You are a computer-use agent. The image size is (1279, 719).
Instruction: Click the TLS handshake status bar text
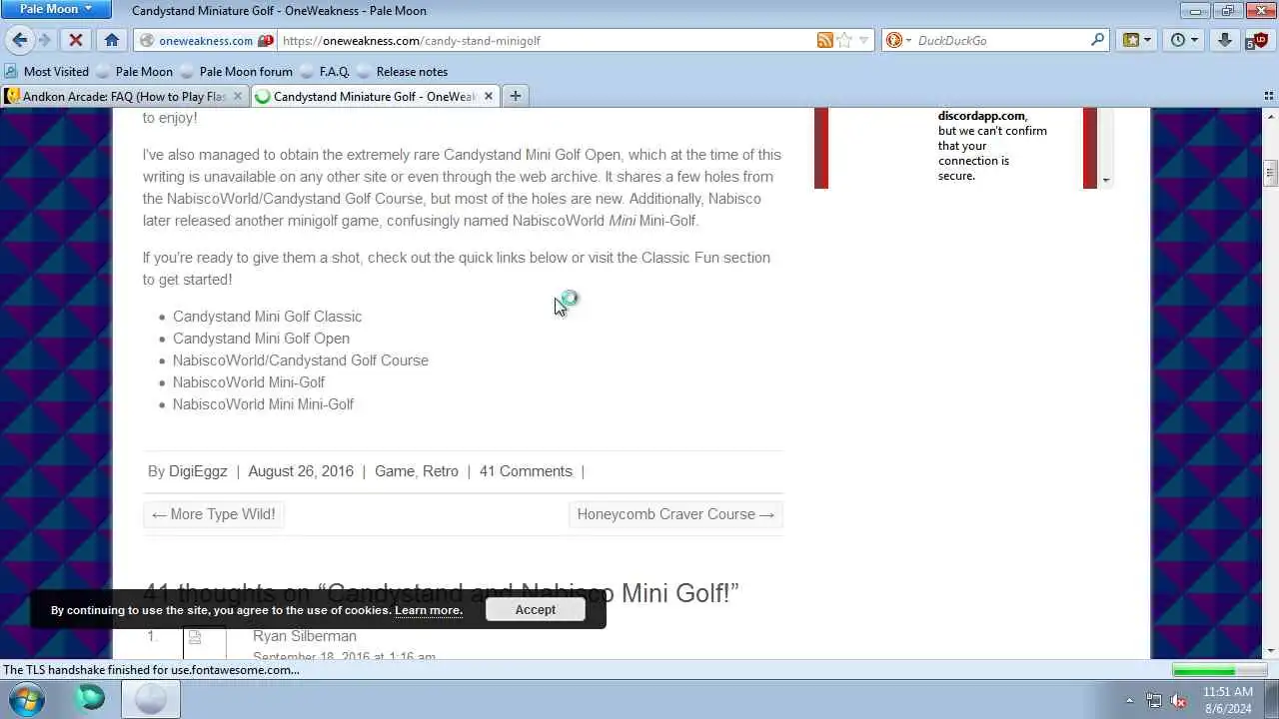152,670
